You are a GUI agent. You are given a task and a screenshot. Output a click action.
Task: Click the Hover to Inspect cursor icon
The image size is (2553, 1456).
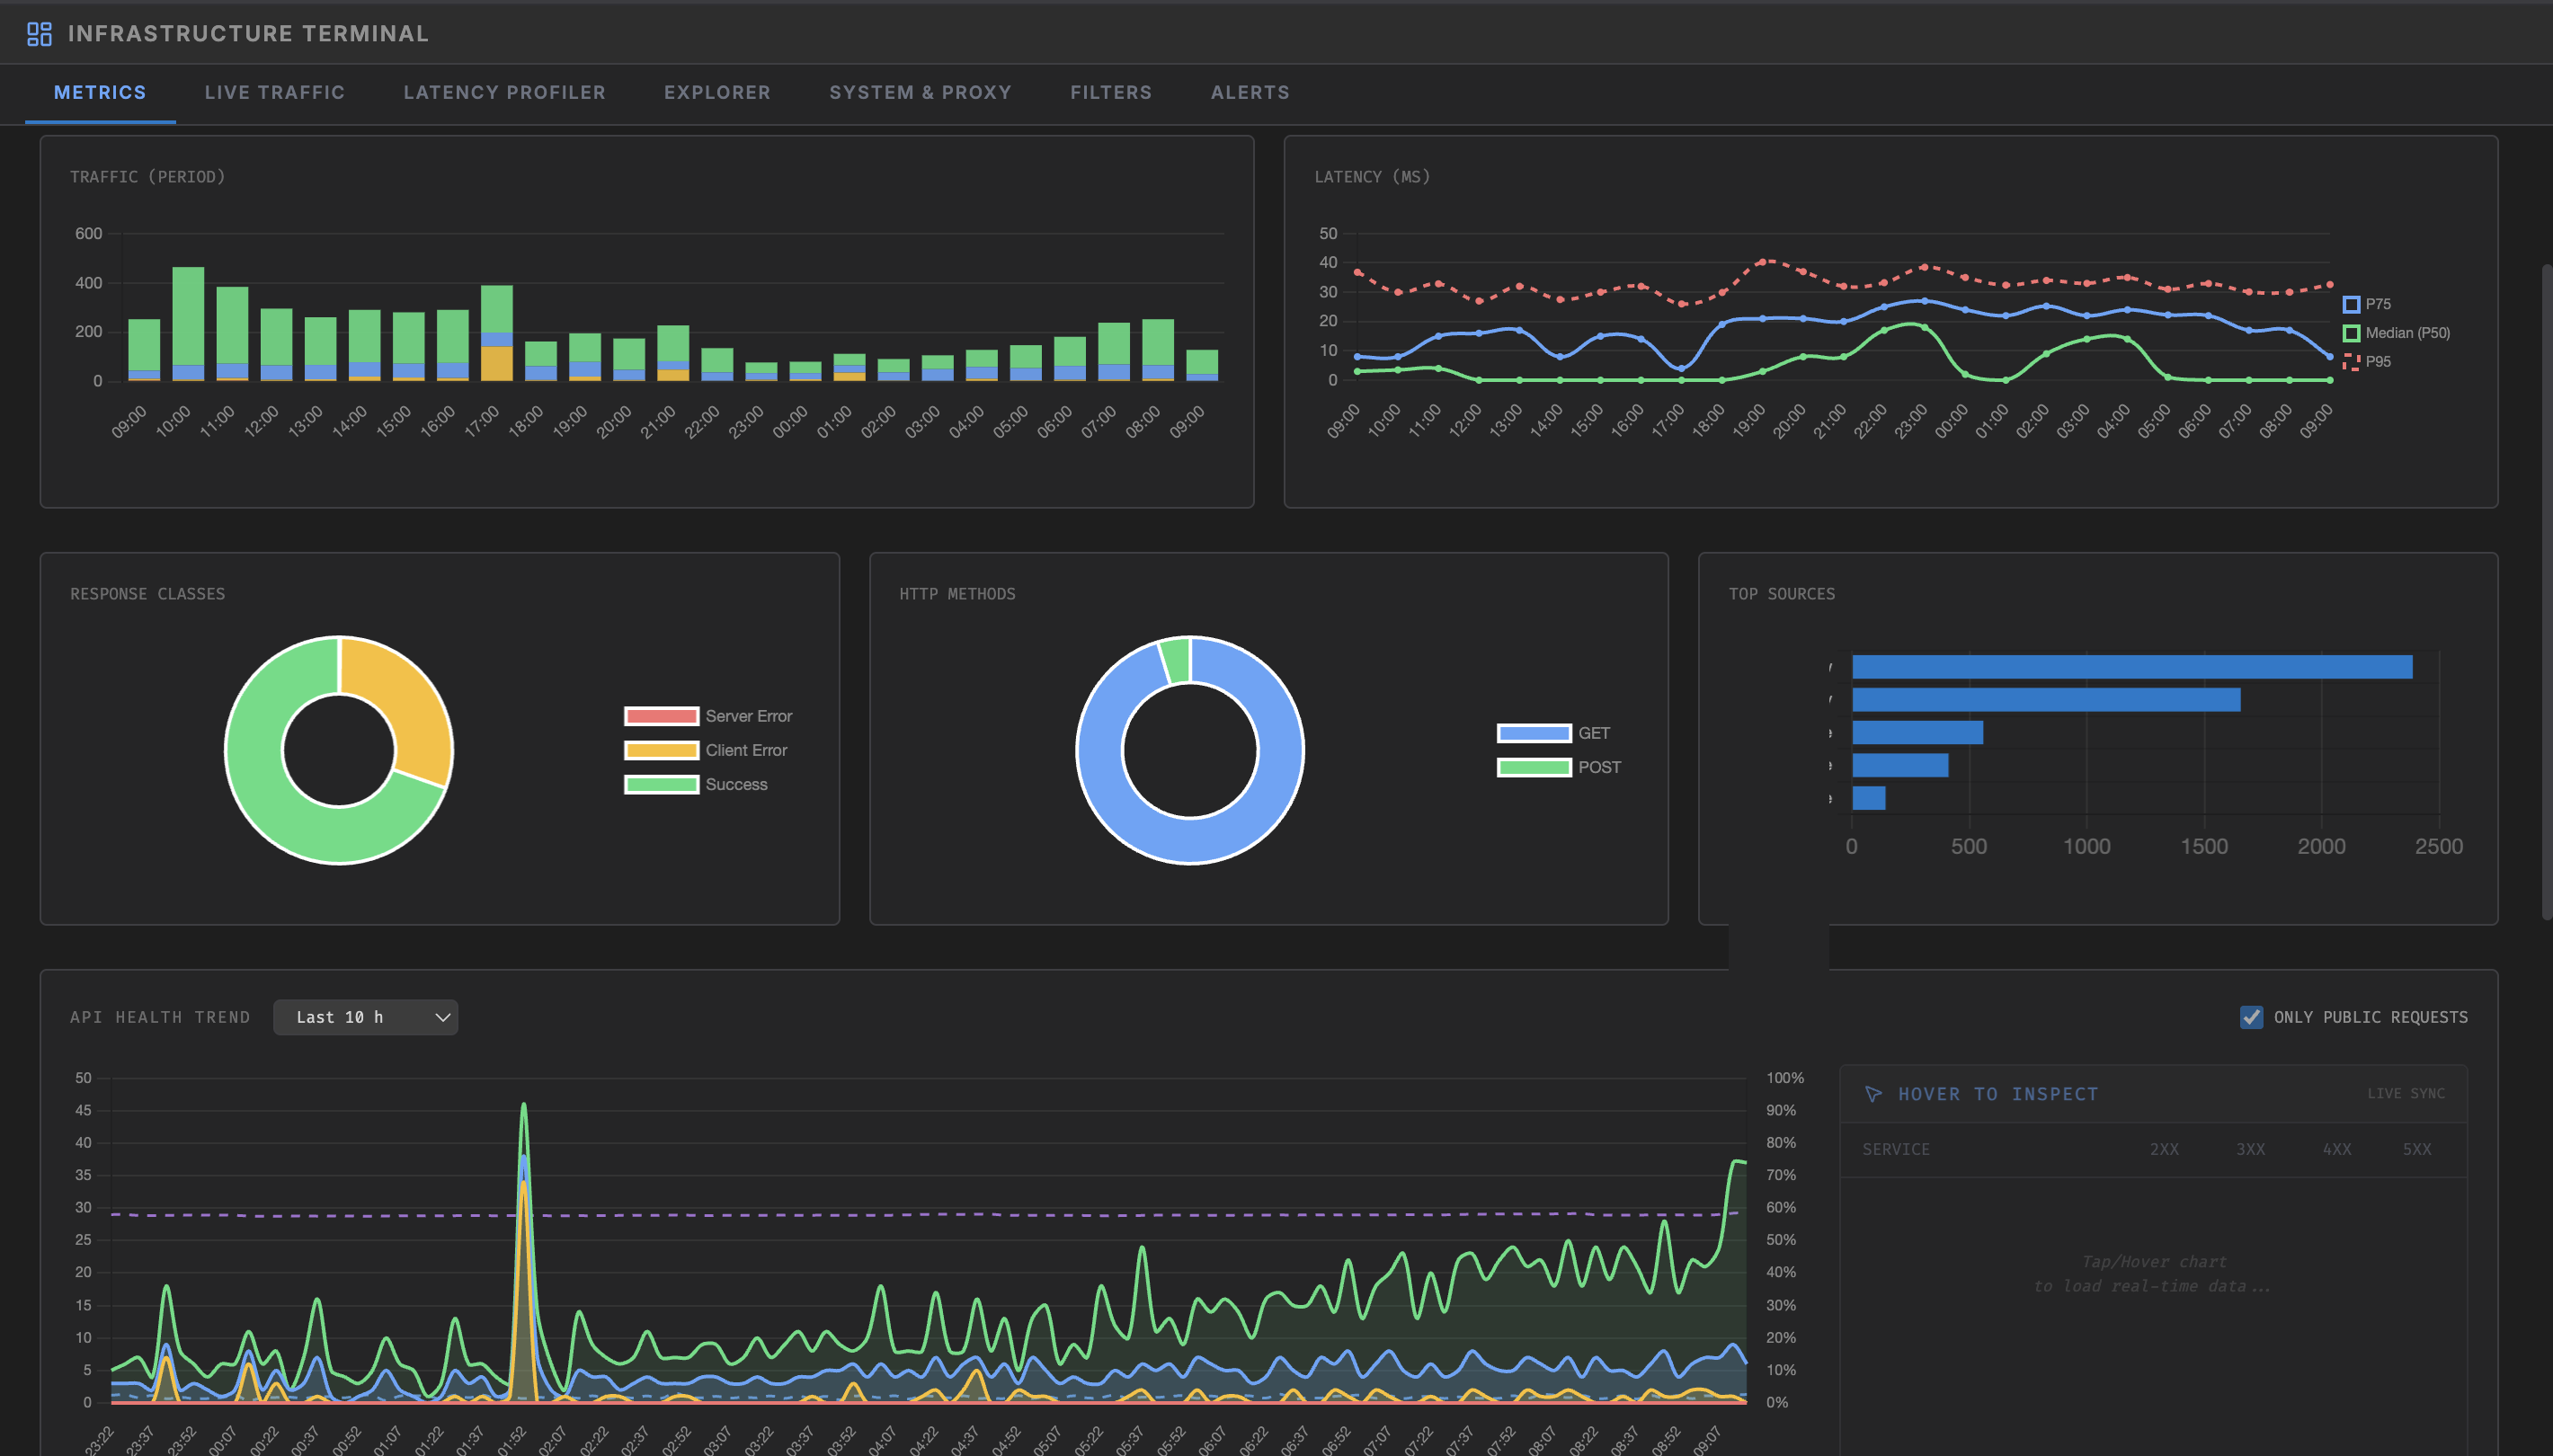tap(1873, 1094)
